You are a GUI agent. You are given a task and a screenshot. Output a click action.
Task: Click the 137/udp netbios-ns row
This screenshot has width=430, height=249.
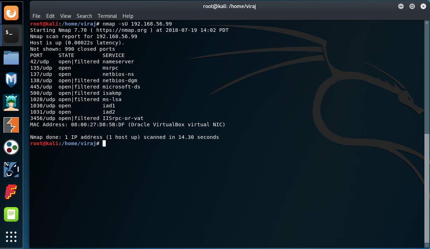point(82,74)
